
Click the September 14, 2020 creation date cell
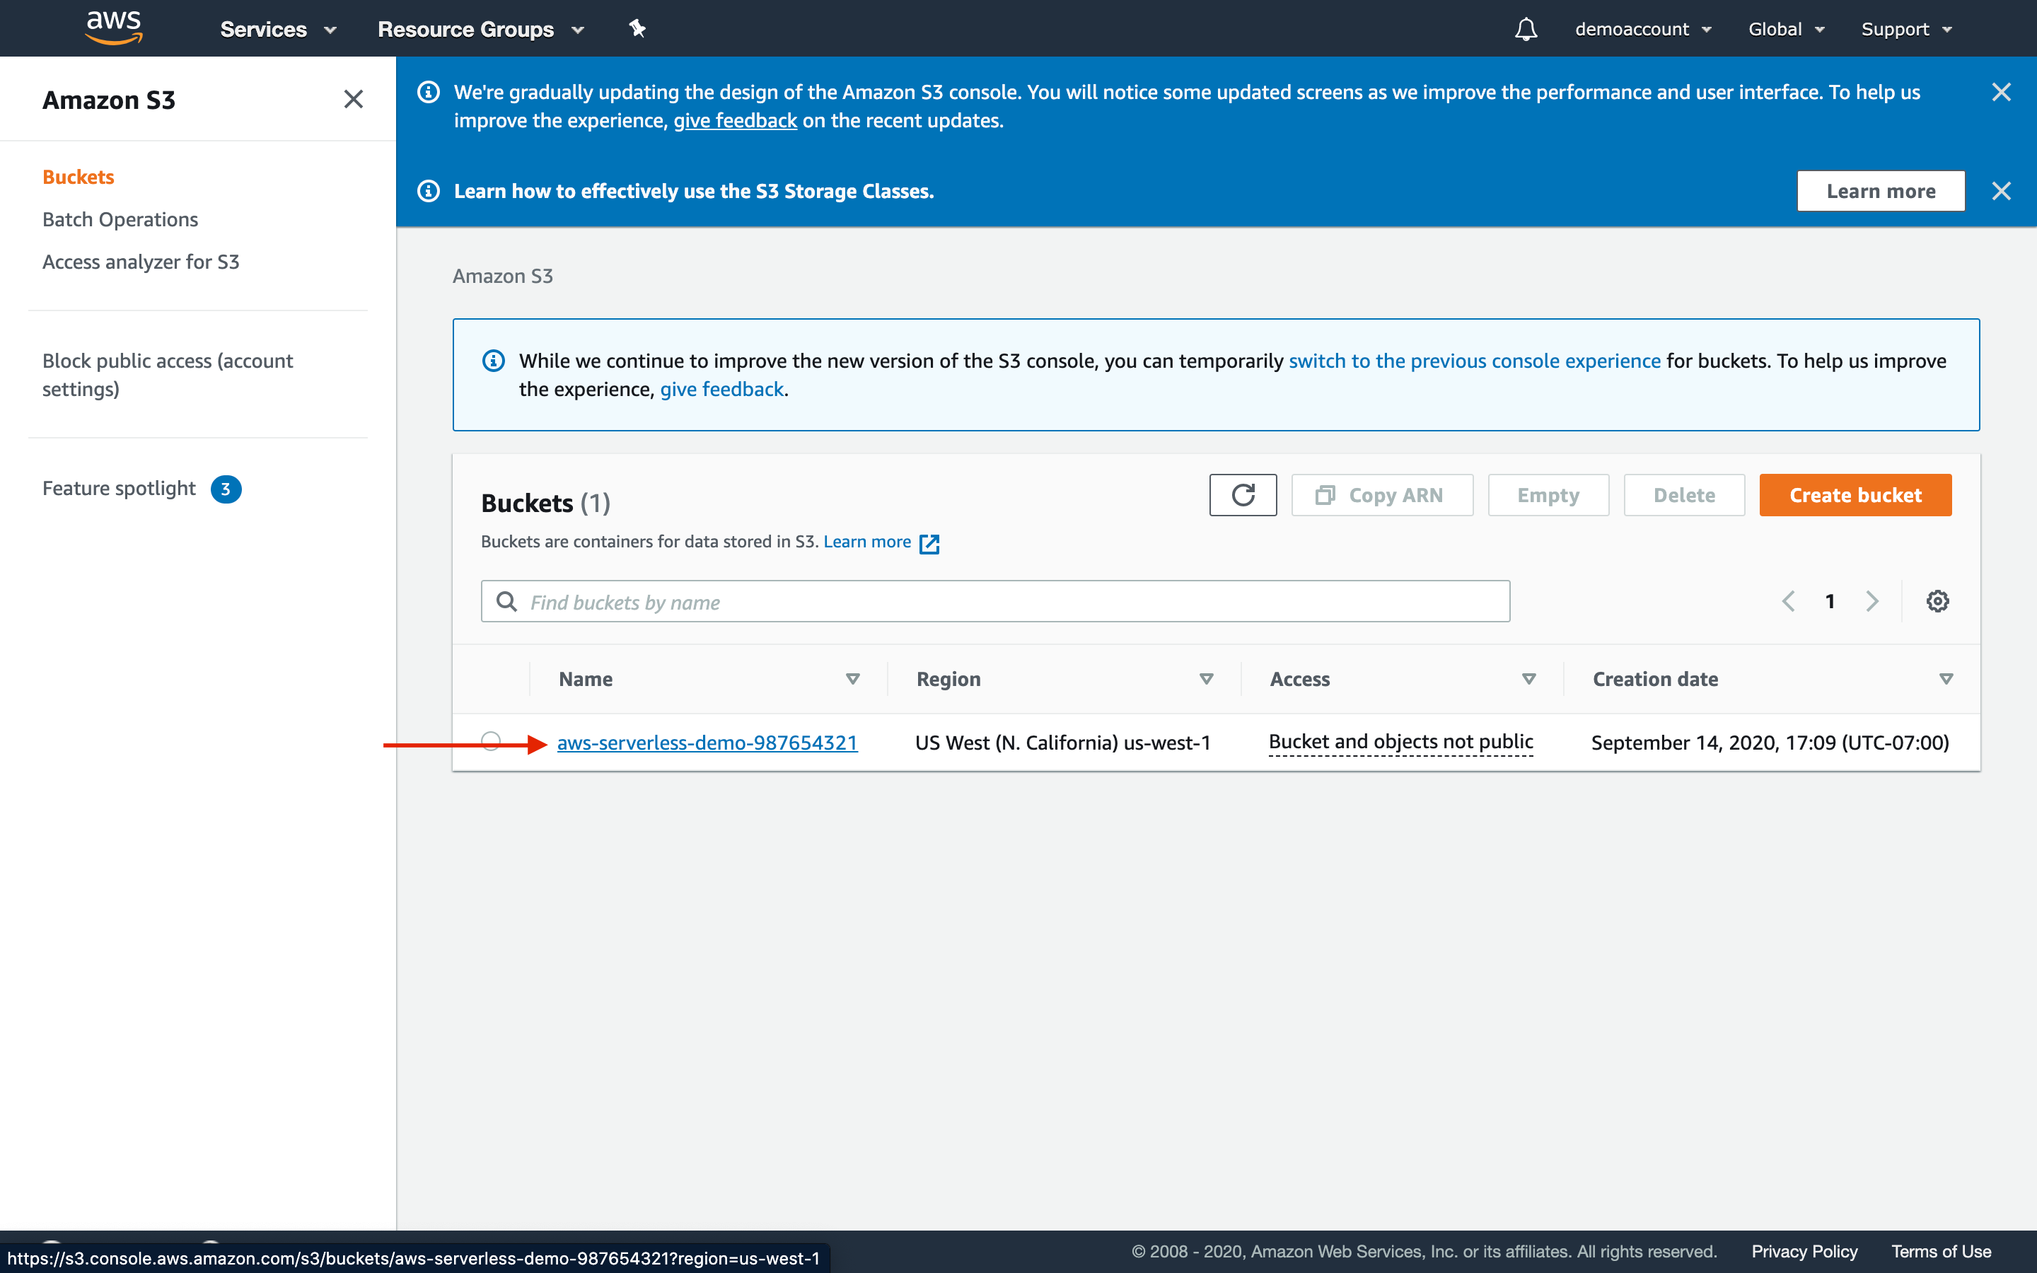(1770, 743)
